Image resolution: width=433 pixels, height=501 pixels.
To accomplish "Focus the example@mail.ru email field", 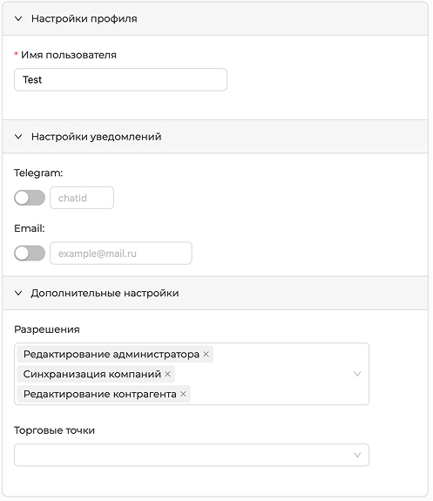I will point(121,254).
